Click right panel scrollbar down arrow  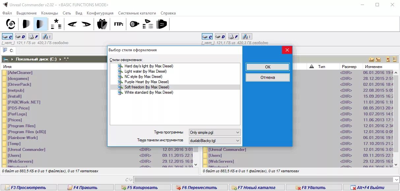click(x=396, y=164)
